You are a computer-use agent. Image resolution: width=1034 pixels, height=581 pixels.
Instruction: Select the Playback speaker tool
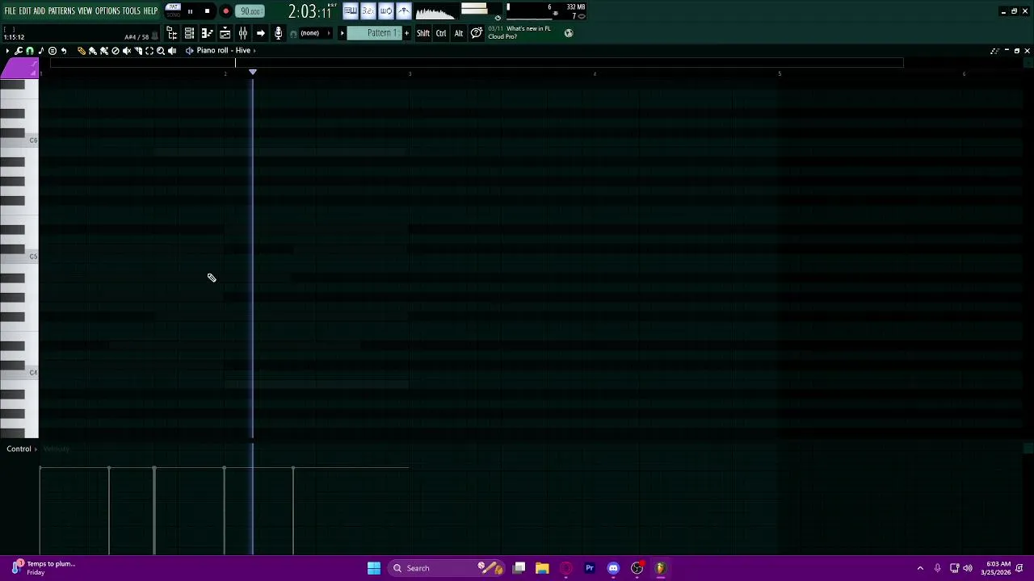(x=172, y=51)
